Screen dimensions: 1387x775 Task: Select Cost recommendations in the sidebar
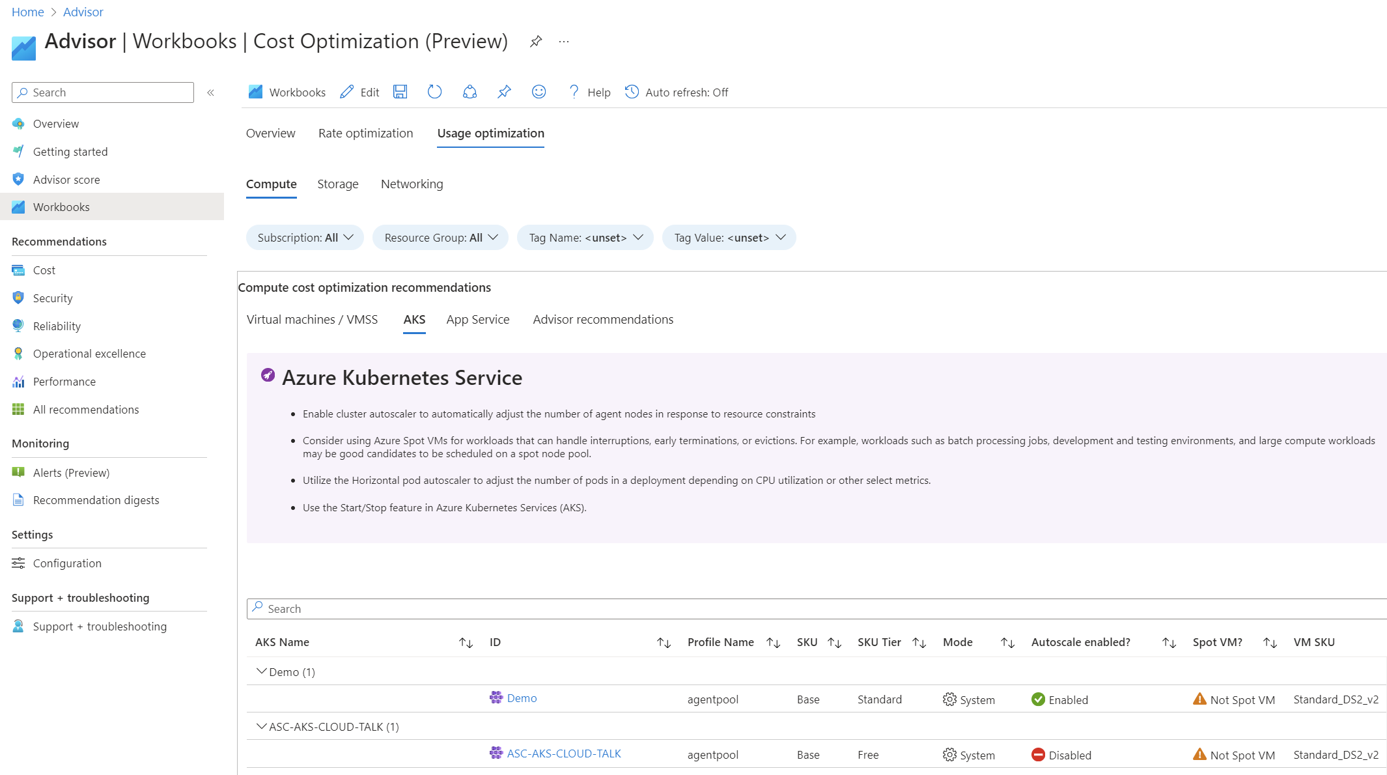(44, 270)
